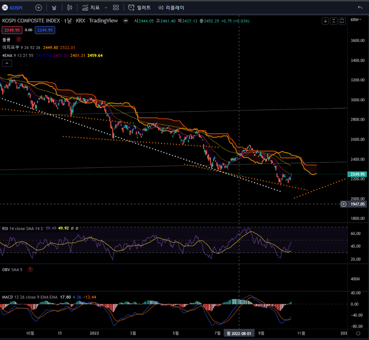Click the move pane down arrow button
Viewport: 369px width, 340px height.
(x=325, y=21)
